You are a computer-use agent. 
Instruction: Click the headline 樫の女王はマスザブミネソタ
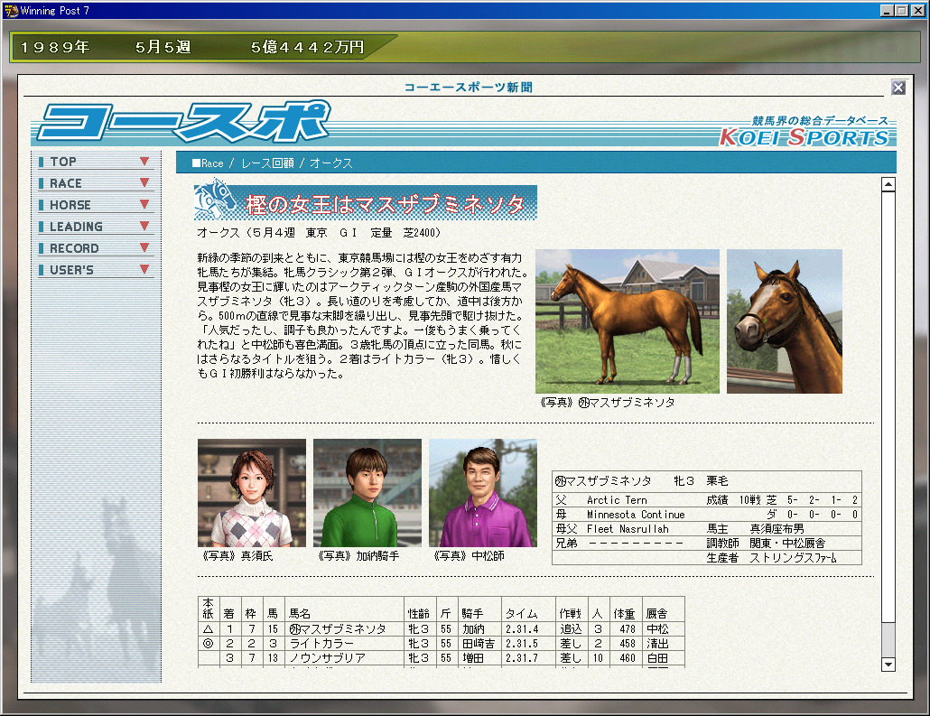point(386,204)
